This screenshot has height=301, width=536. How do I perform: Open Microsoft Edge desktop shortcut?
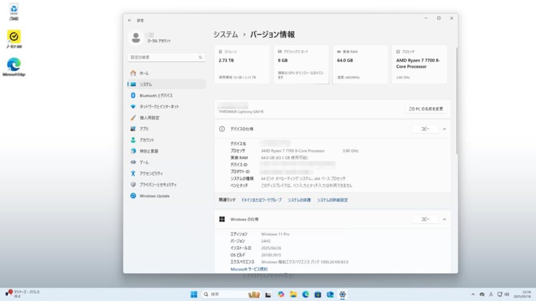(14, 65)
